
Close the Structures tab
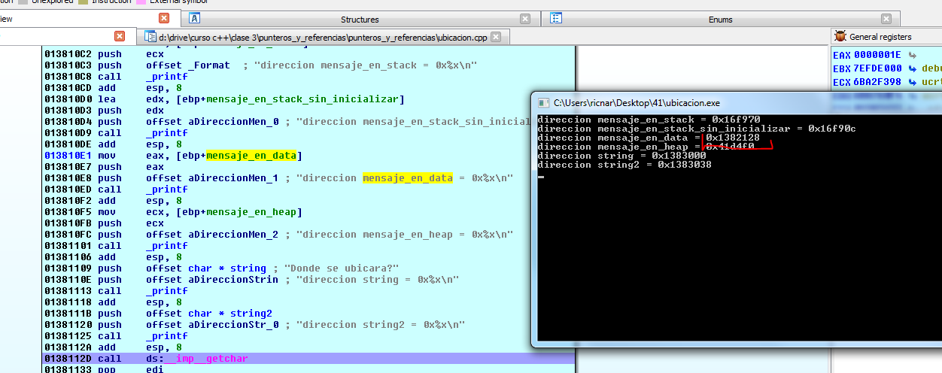pyautogui.click(x=525, y=19)
